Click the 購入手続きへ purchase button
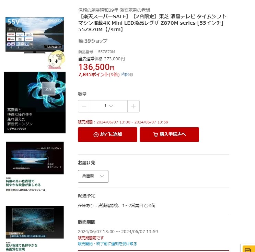This screenshot has height=252, width=255. click(169, 134)
